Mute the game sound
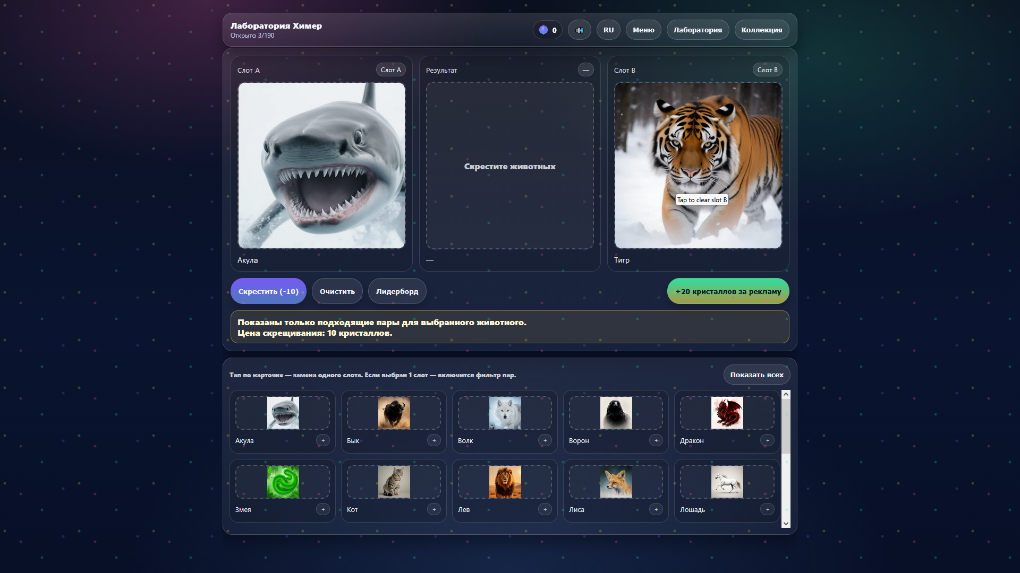This screenshot has width=1020, height=573. coord(580,30)
